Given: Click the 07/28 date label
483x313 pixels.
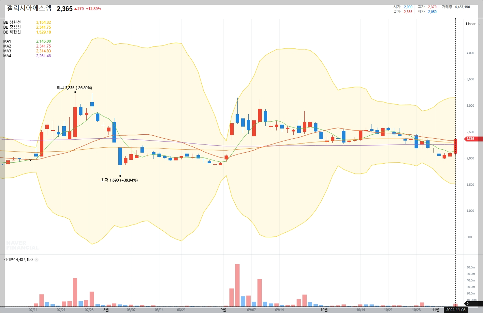Looking at the screenshot, I should click(89, 310).
